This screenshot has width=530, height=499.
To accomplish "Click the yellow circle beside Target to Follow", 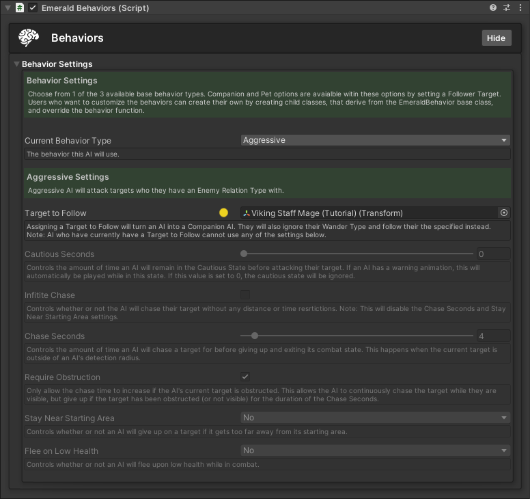I will click(x=223, y=213).
